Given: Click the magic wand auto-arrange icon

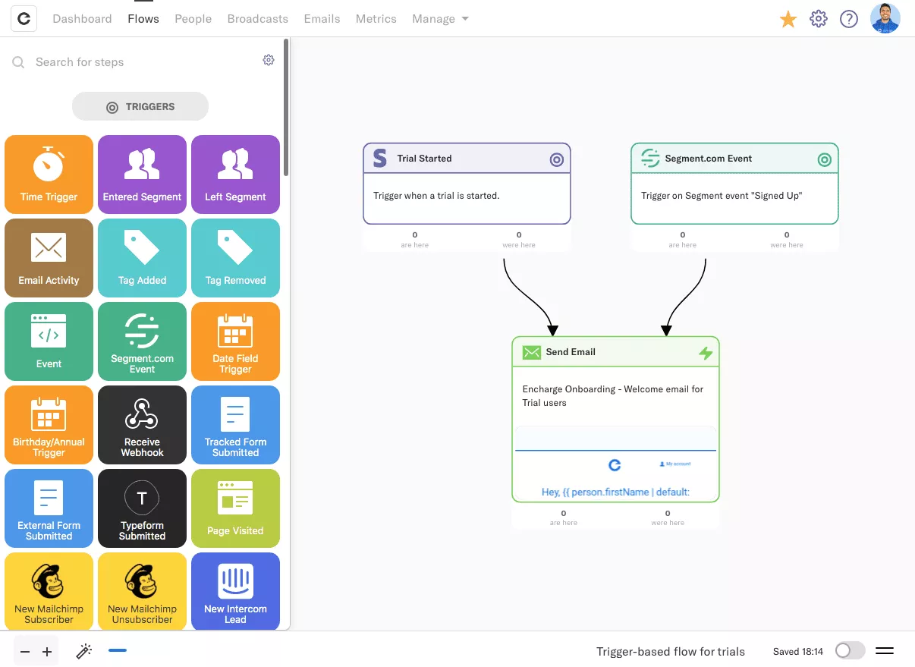Looking at the screenshot, I should 84,651.
